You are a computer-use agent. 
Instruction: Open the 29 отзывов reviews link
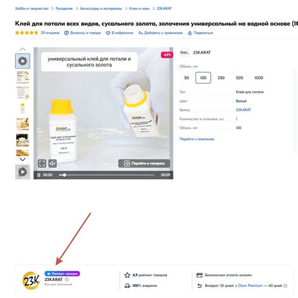click(x=50, y=33)
